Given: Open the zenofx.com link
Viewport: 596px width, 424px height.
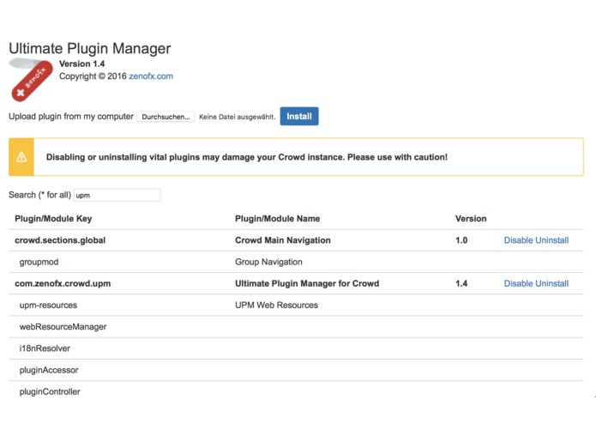Looking at the screenshot, I should pos(151,76).
